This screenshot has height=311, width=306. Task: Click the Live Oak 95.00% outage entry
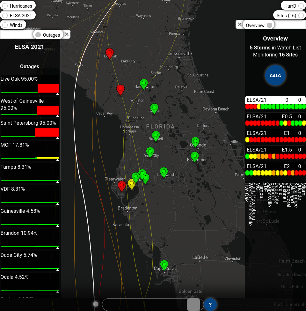pos(30,85)
